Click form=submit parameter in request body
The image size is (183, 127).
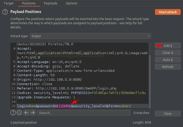pos(120,106)
